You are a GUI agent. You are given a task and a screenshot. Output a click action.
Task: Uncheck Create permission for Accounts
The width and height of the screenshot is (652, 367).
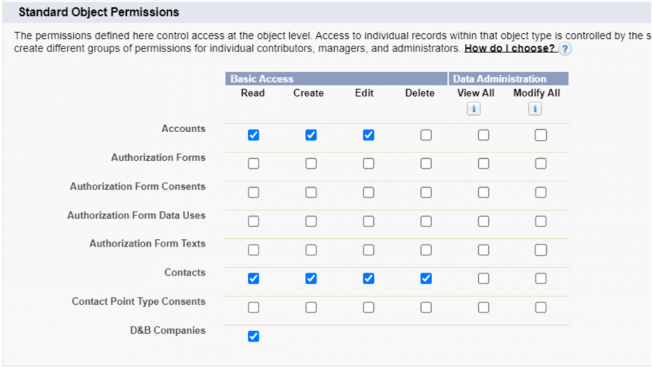311,135
